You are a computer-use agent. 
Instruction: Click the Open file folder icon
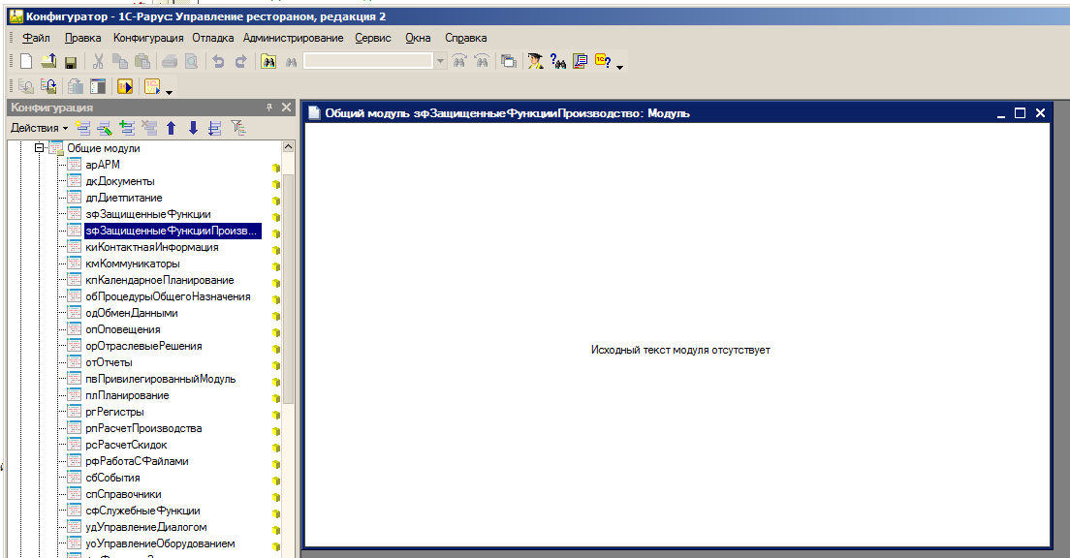[47, 61]
